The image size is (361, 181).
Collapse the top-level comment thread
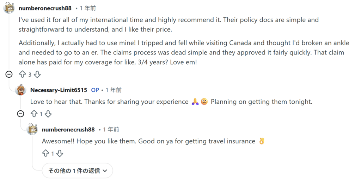tap(9, 75)
